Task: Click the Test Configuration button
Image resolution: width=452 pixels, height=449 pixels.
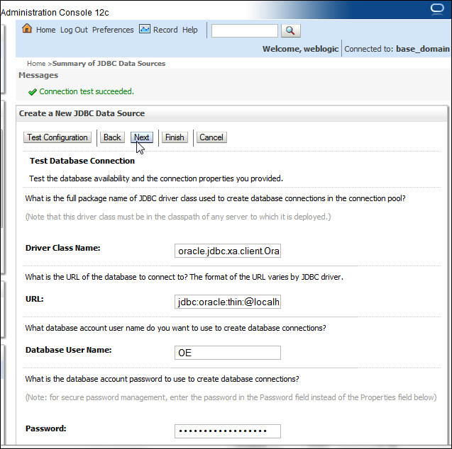Action: click(57, 137)
